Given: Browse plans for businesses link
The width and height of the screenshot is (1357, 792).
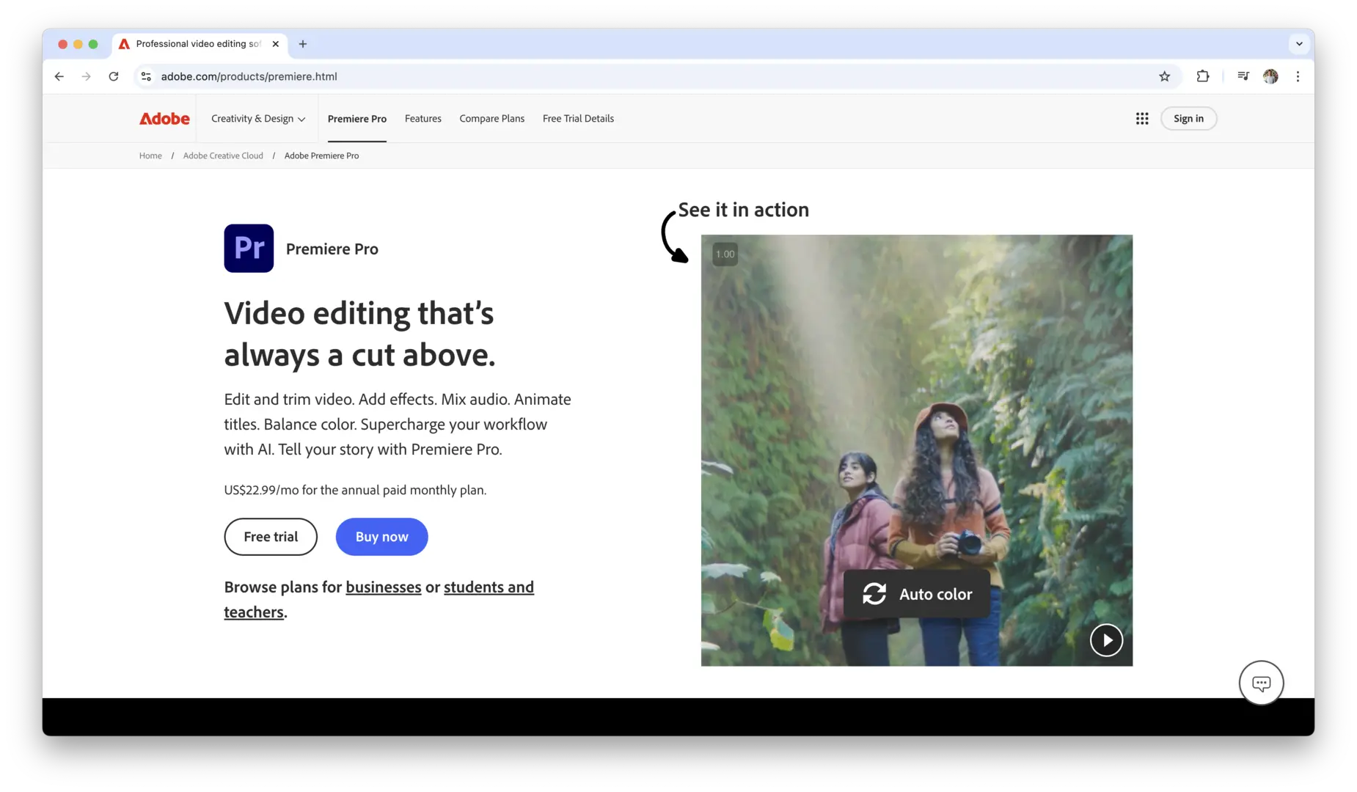Looking at the screenshot, I should [384, 587].
